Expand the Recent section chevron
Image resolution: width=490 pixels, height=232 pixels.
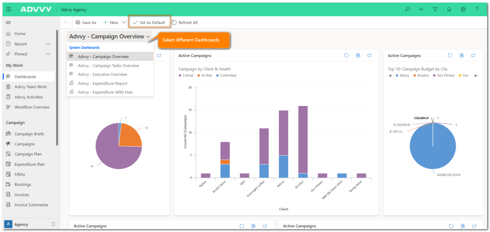coord(48,43)
